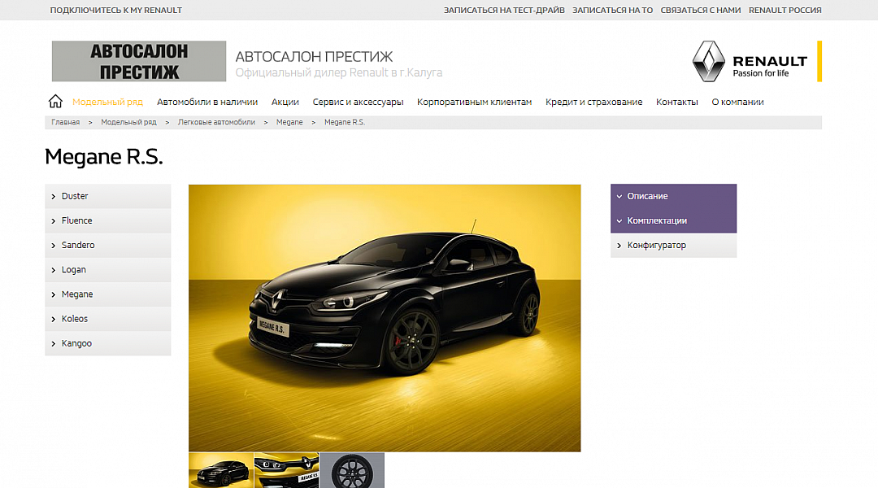The width and height of the screenshot is (878, 488).
Task: Go to Автомобили в наличии menu
Action: coord(207,102)
